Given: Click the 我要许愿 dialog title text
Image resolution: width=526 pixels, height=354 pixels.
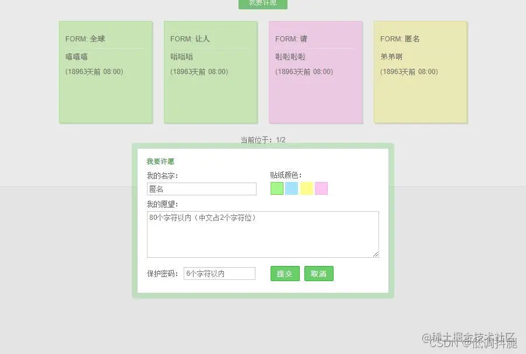Looking at the screenshot, I should (160, 161).
